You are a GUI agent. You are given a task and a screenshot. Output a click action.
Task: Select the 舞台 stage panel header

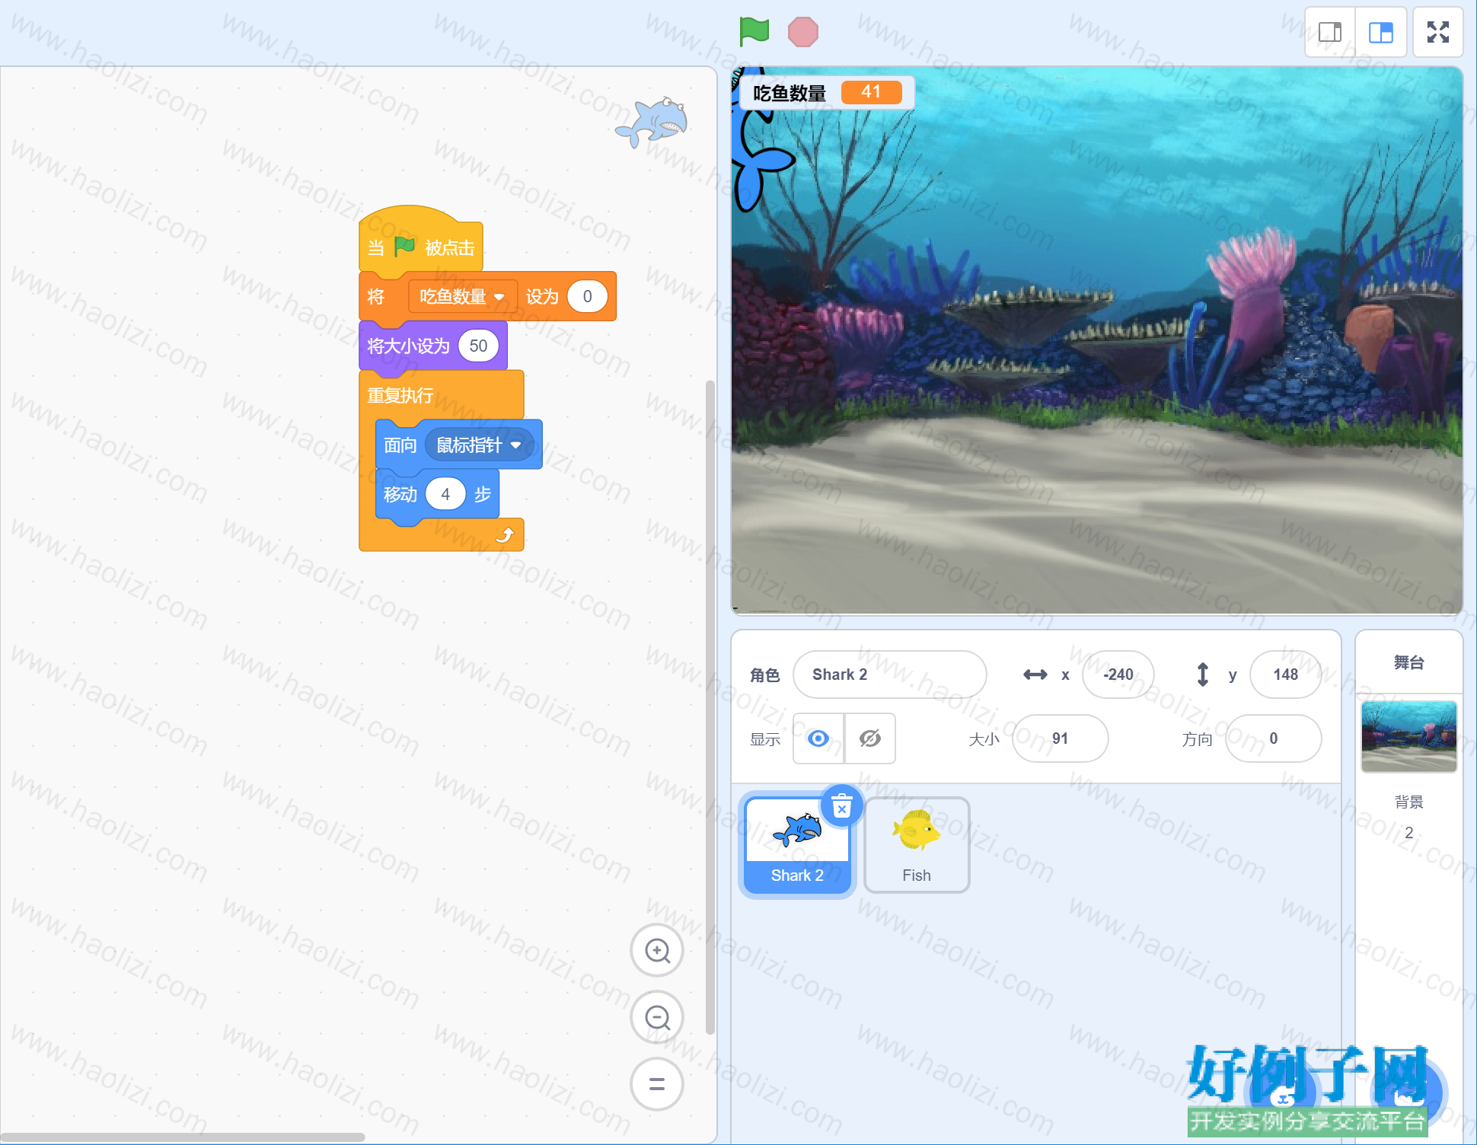tap(1408, 662)
